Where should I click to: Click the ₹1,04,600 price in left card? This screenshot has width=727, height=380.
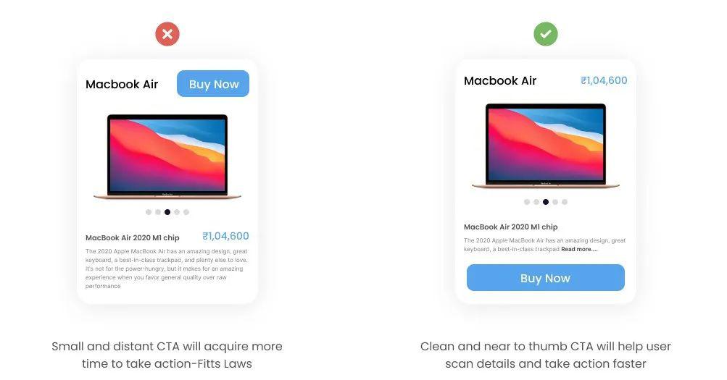point(225,236)
